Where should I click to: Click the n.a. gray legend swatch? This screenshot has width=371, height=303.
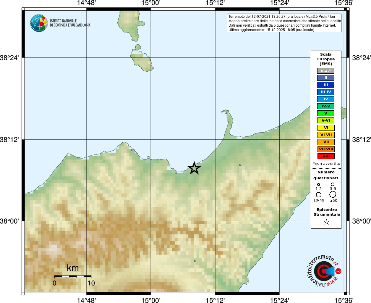tap(326, 71)
